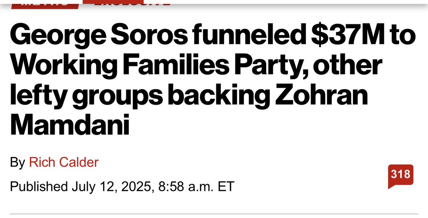Image resolution: width=428 pixels, height=218 pixels.
Task: Open the 318 comments bubble
Action: click(x=401, y=175)
